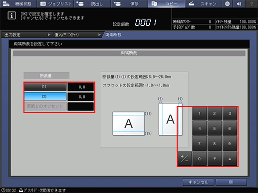This screenshot has height=193, width=258.
Task: Go back to 重ね三つ折り breadcrumb
Action: 77,35
